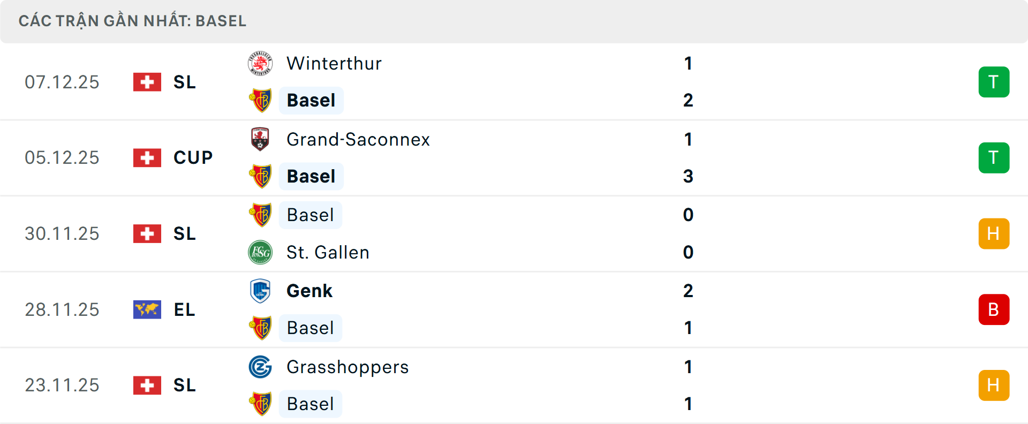This screenshot has height=424, width=1028.
Task: Click the green T badge for the Winterthur match
Action: click(x=994, y=81)
